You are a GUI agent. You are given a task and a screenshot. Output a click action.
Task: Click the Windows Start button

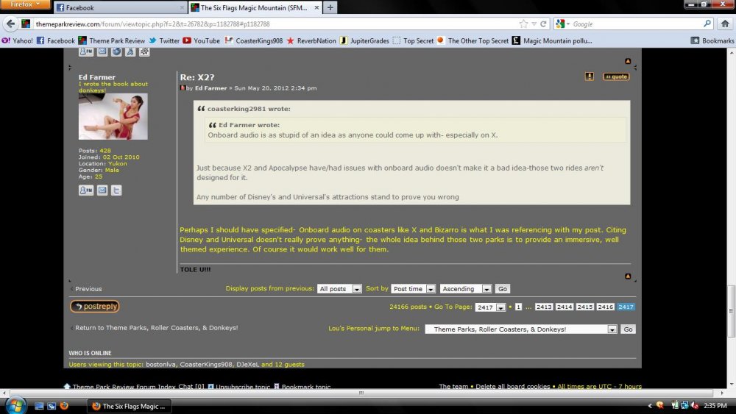[15, 405]
